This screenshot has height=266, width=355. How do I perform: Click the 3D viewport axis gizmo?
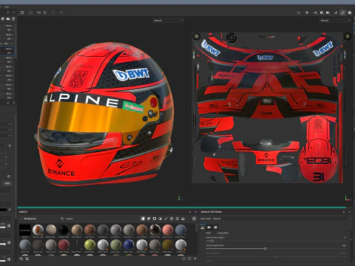coord(179,197)
